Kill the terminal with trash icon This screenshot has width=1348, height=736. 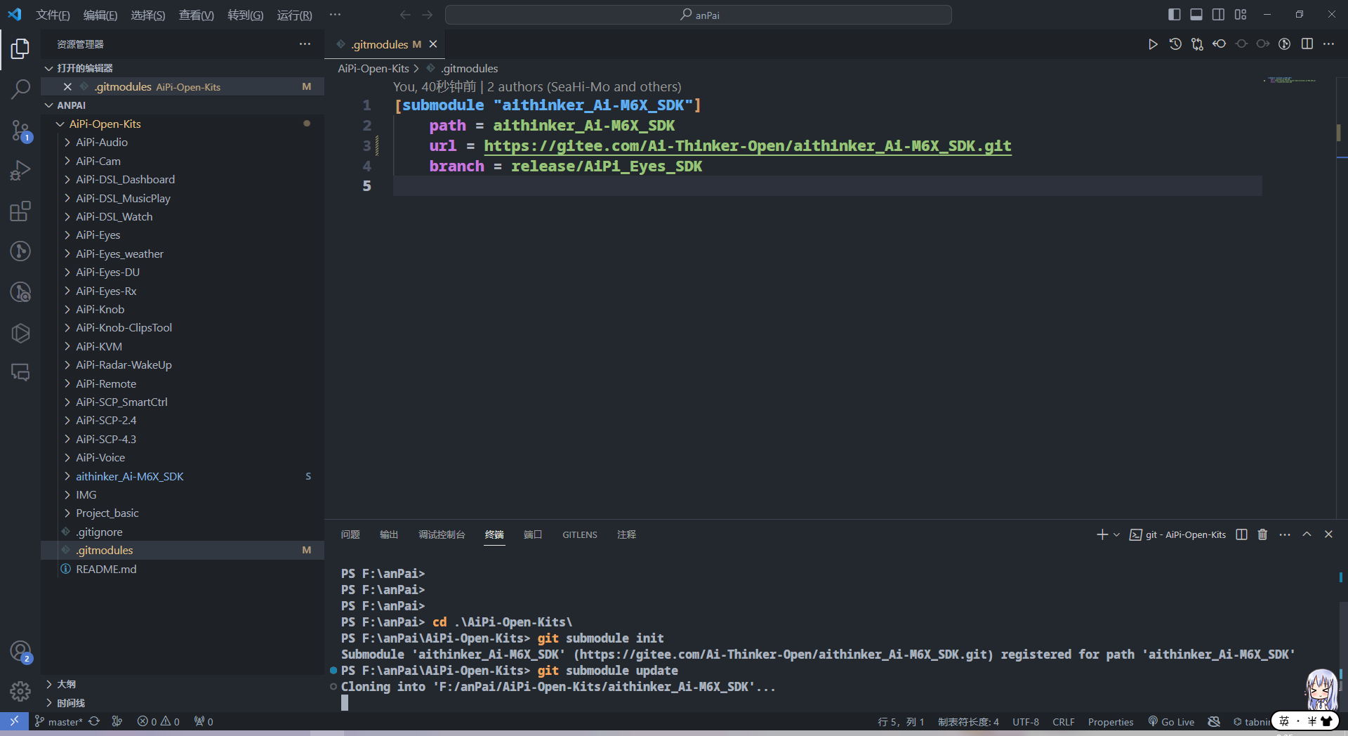pyautogui.click(x=1262, y=534)
